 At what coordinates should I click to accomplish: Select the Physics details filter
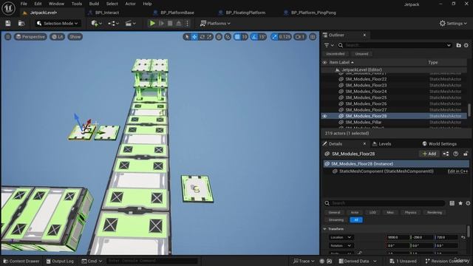tap(410, 212)
